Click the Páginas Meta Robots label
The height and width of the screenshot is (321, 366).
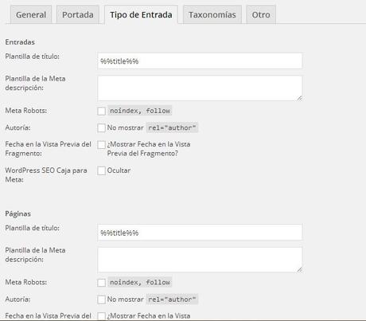26,282
